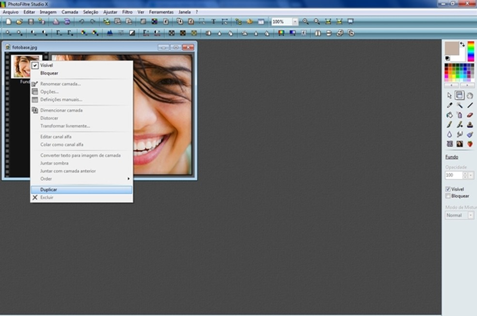
Task: Pick a color from the rainbow spectrum strip
Action: pos(470,51)
